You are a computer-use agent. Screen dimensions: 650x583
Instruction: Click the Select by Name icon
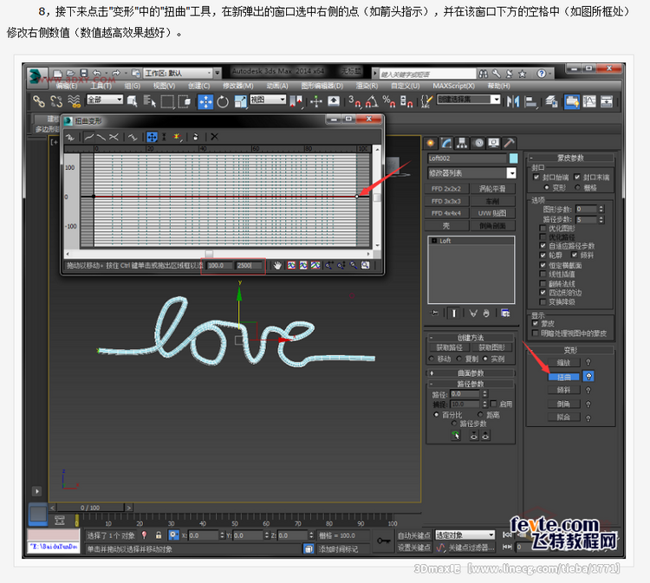[x=150, y=101]
